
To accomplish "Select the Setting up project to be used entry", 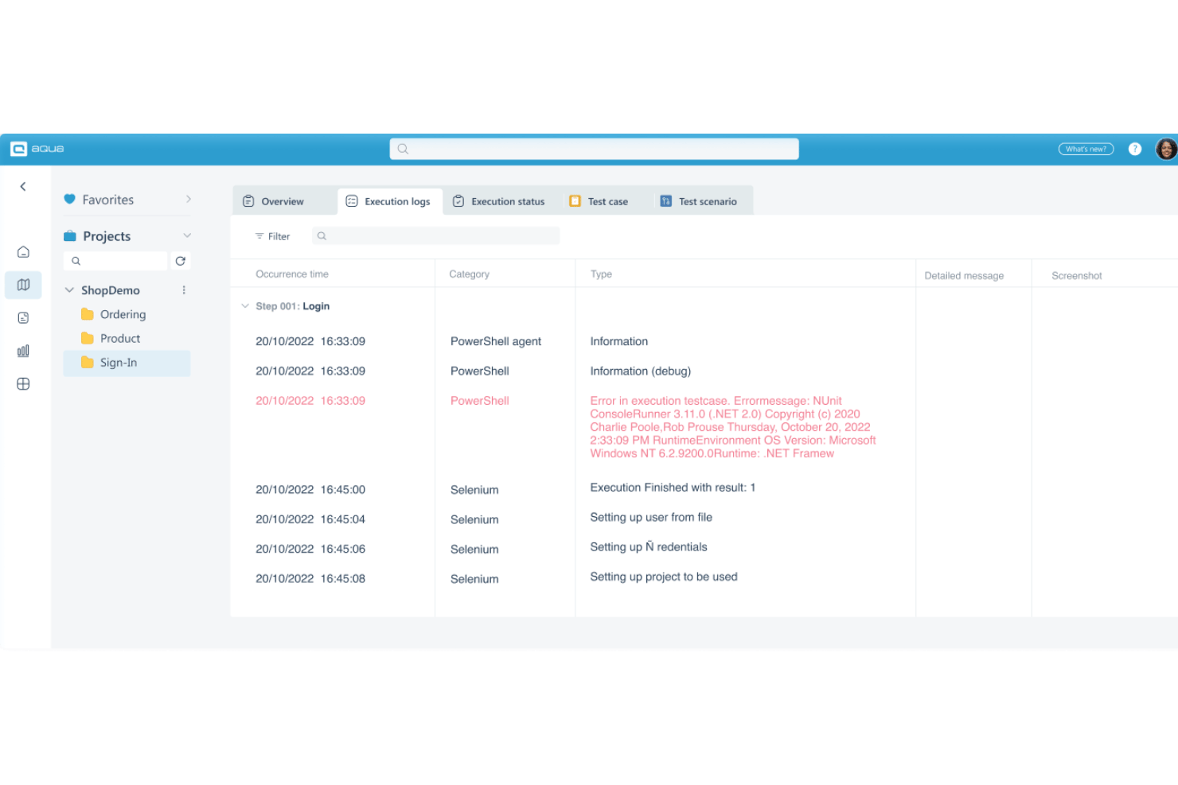I will click(664, 577).
